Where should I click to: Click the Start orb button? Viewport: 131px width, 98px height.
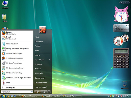coord(4,96)
